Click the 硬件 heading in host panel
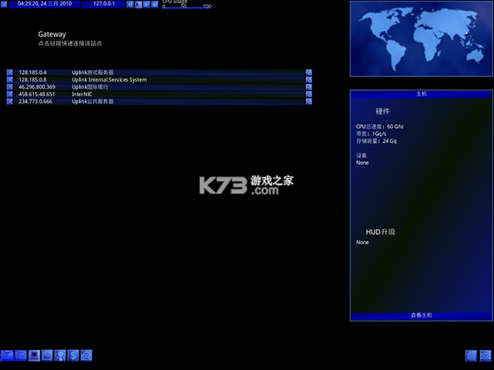This screenshot has height=370, width=494. click(383, 111)
